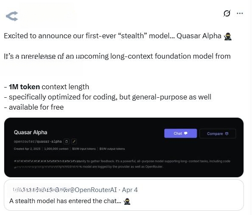Click the copy icon beside openrouter/quasar-alpha
The width and height of the screenshot is (252, 215).
click(x=67, y=141)
